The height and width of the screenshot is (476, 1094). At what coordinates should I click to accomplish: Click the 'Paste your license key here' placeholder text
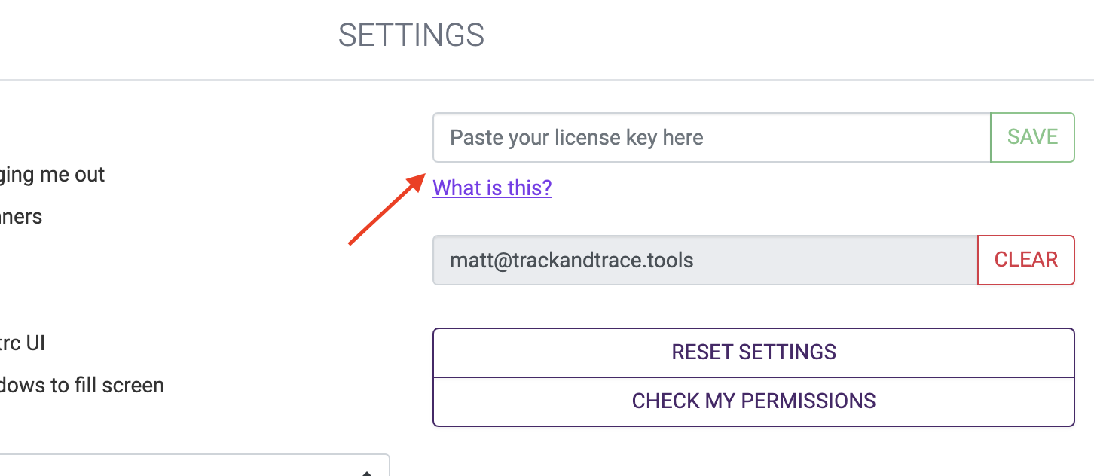(576, 138)
